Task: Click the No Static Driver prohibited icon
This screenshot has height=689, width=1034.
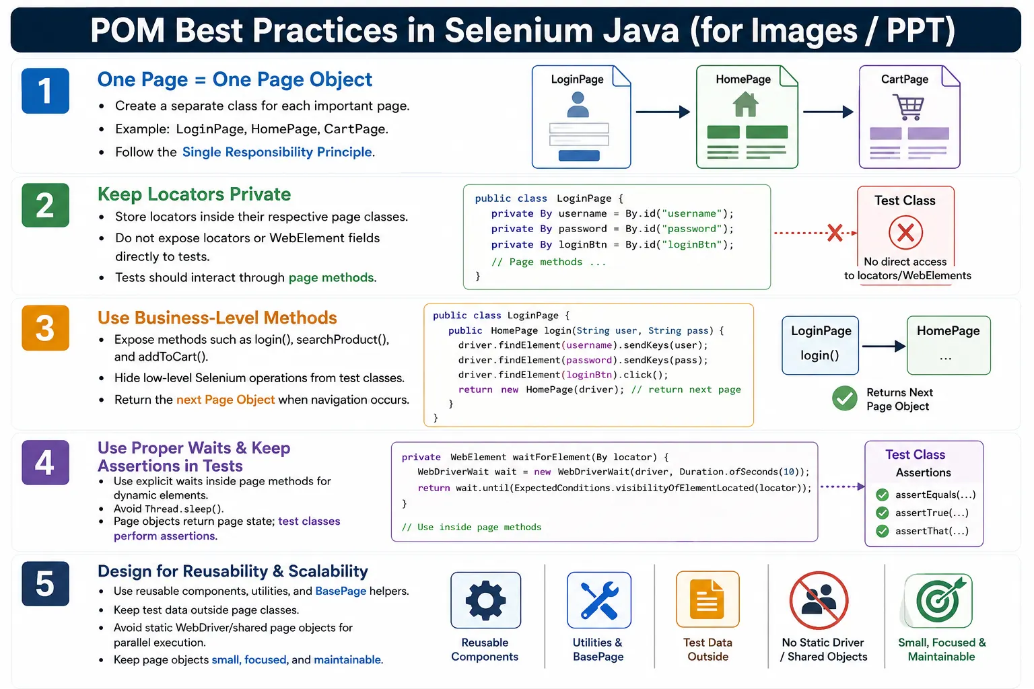Action: [x=819, y=600]
